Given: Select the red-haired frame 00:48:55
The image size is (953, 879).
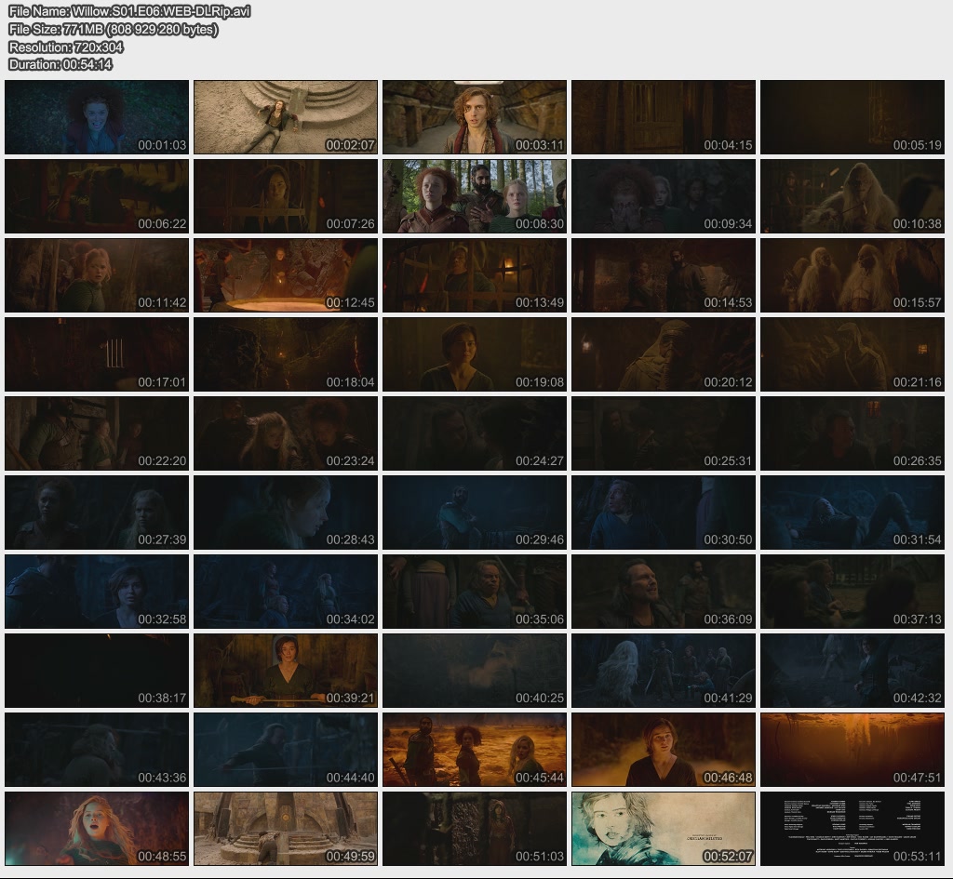Looking at the screenshot, I should tap(97, 829).
